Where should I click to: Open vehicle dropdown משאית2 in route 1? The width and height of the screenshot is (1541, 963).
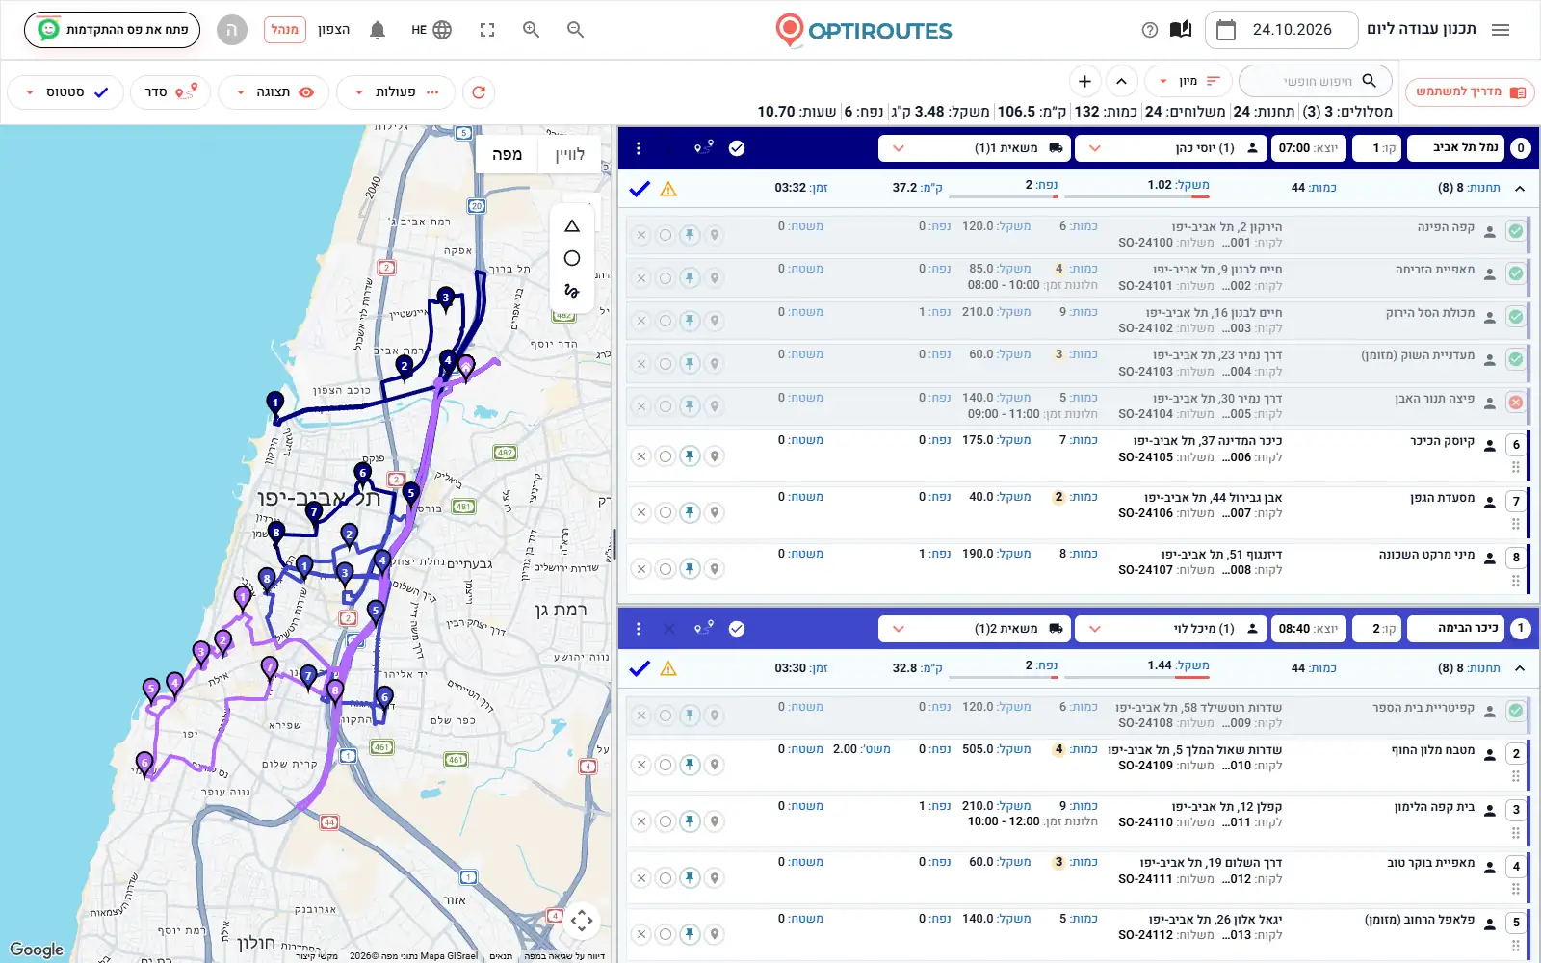coord(975,629)
